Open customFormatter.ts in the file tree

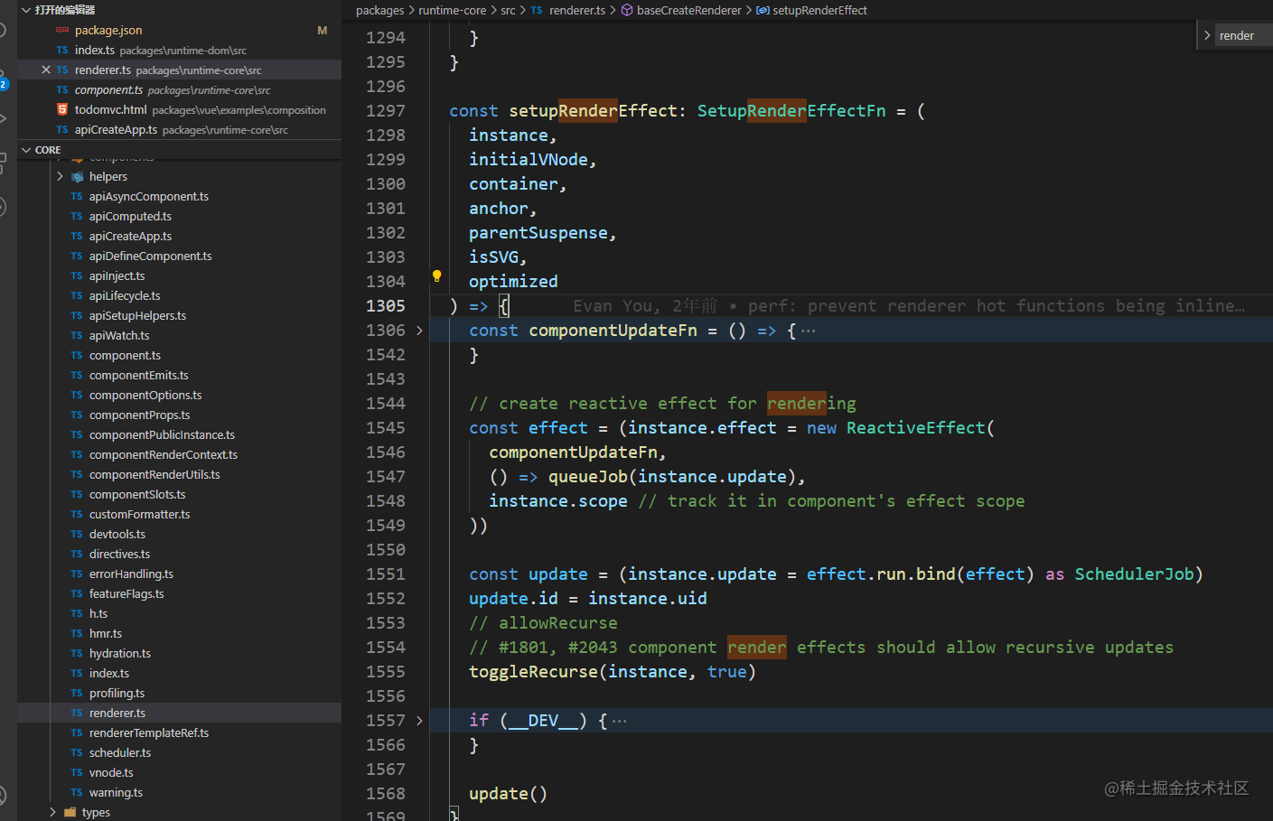(x=139, y=515)
